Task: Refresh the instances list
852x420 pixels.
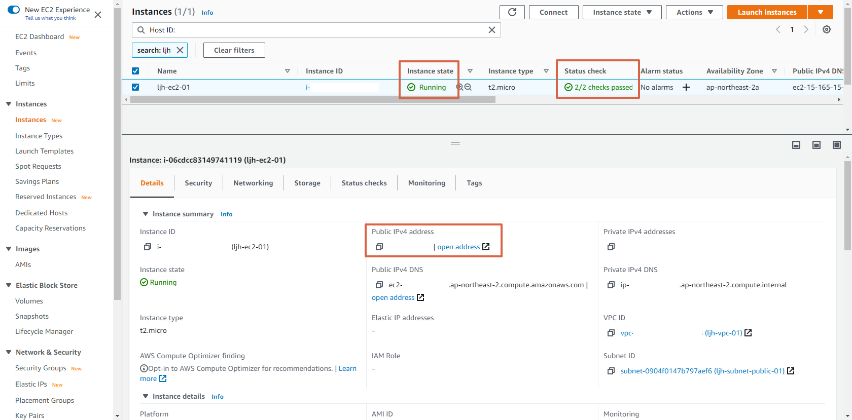Action: pos(512,12)
